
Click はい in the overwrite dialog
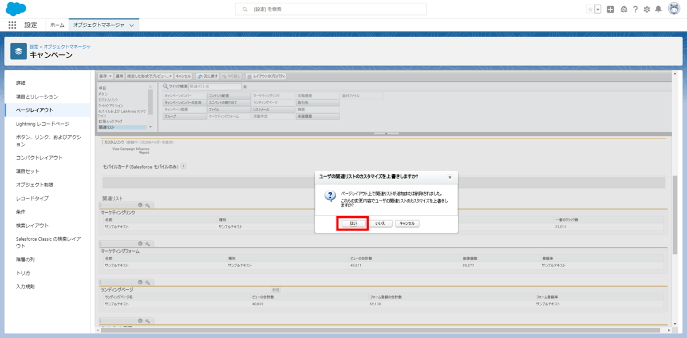[x=353, y=224]
